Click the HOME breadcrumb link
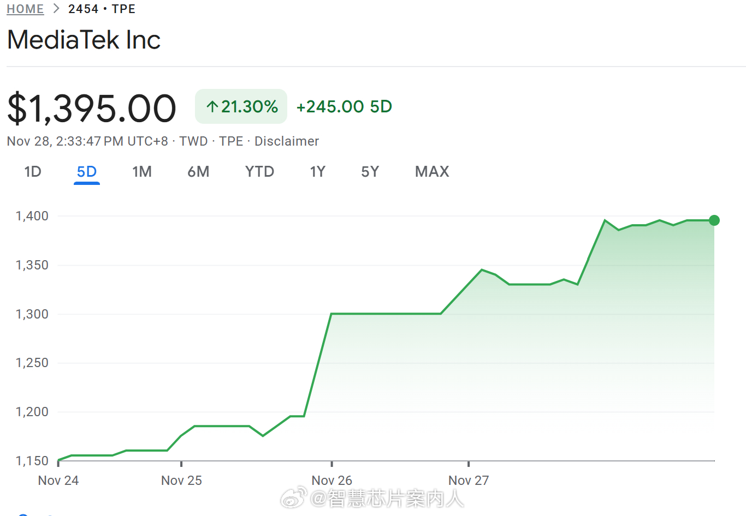This screenshot has height=516, width=746. 25,9
